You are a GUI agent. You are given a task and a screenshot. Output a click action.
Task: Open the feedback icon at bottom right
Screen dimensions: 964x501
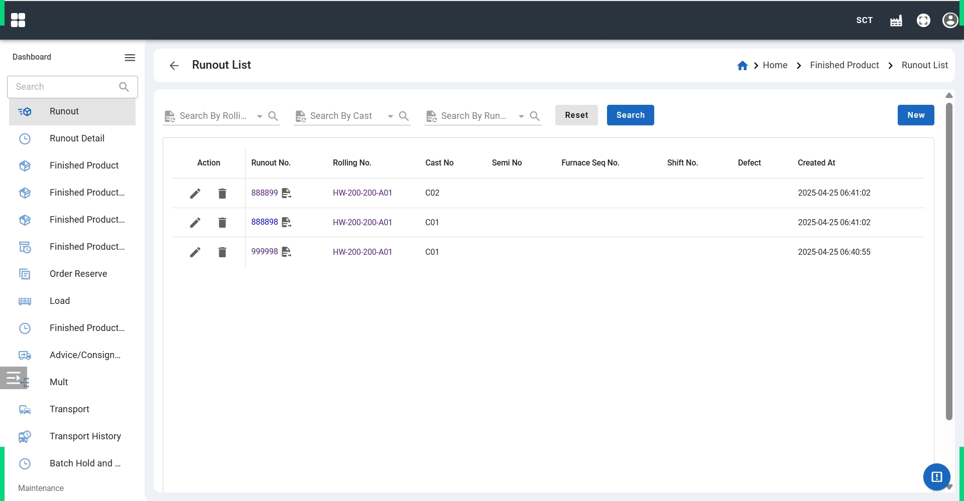tap(936, 476)
